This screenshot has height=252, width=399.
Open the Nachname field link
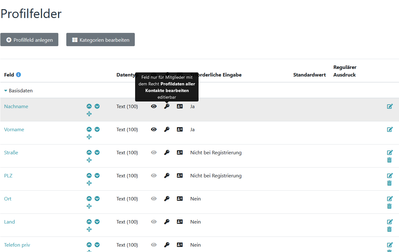point(16,107)
